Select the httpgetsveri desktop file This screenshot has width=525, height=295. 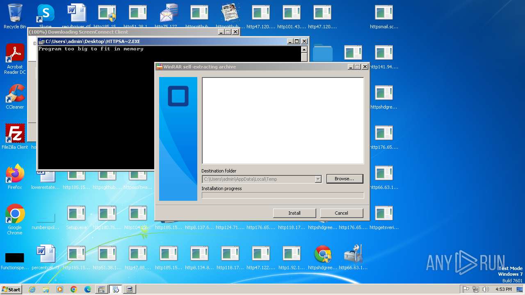pyautogui.click(x=384, y=217)
